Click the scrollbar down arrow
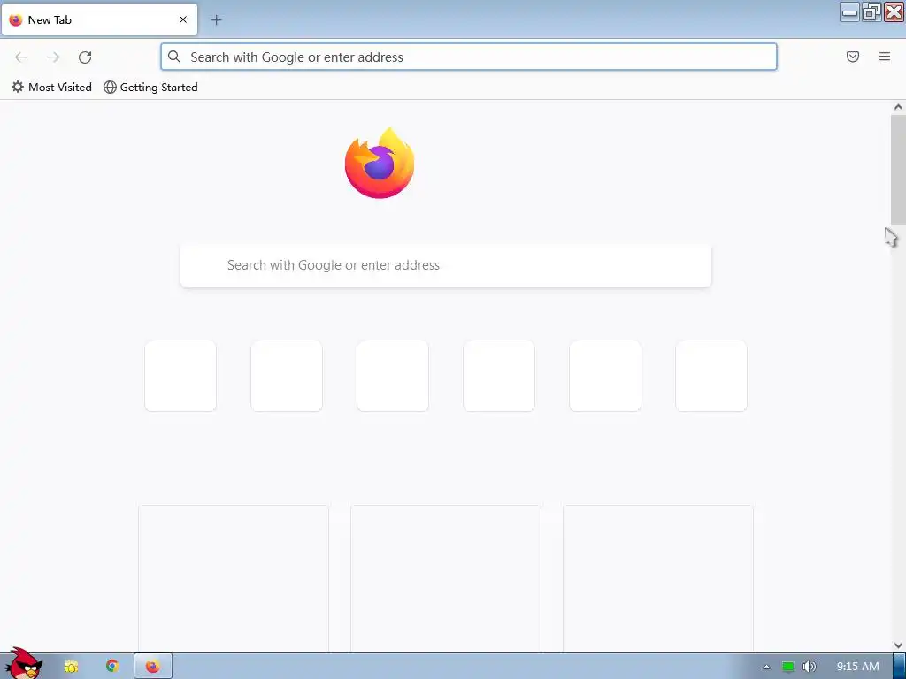 [x=898, y=645]
